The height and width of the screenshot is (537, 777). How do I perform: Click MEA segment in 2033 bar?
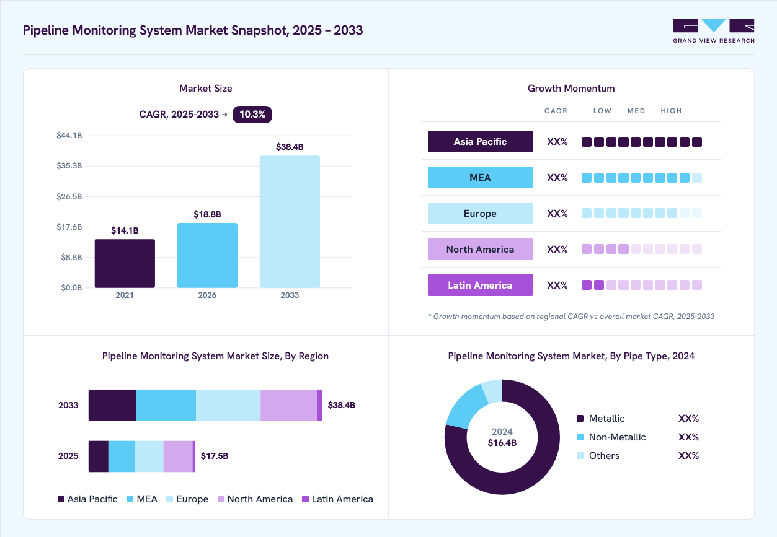click(166, 406)
